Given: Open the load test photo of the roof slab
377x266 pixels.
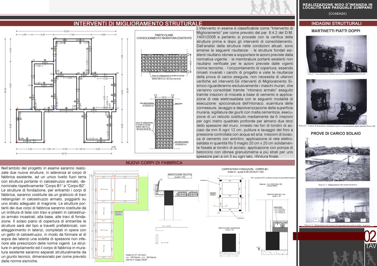Looking at the screenshot, I should pyautogui.click(x=337, y=160).
